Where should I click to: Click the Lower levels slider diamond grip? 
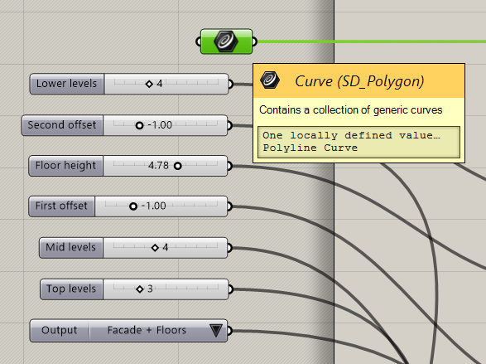[149, 84]
